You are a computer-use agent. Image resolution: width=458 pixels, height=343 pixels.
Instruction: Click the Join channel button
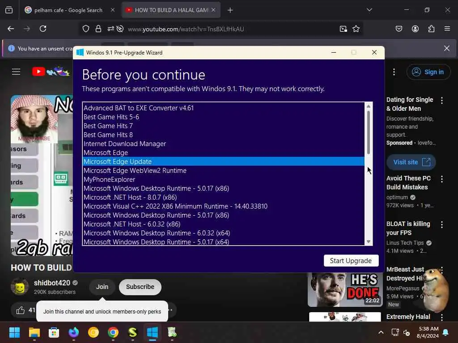[102, 287]
